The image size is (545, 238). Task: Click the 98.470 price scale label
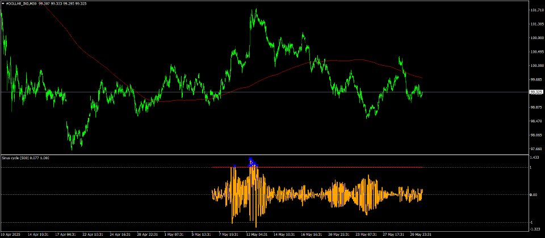(x=535, y=121)
